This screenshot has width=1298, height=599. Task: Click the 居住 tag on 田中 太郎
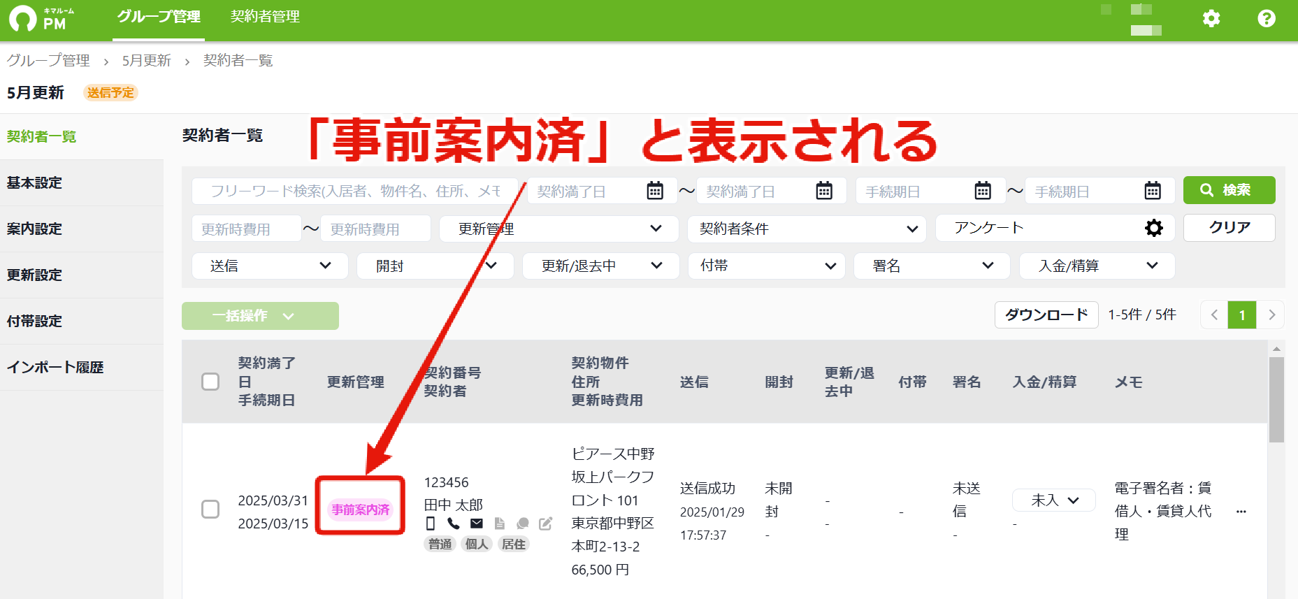click(514, 544)
